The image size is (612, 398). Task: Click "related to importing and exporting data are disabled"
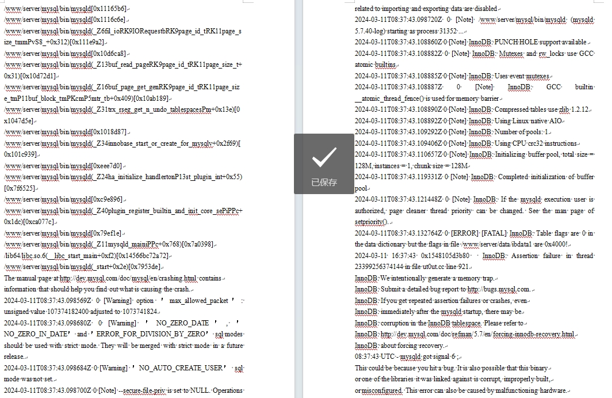coord(426,9)
